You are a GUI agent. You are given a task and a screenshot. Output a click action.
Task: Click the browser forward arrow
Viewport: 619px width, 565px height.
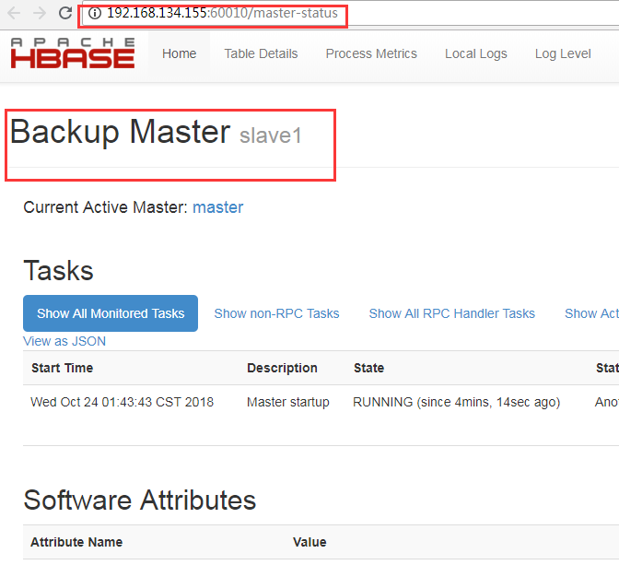click(40, 13)
